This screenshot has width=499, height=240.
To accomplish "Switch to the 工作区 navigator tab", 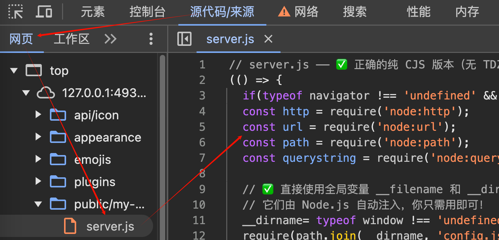I will point(71,39).
